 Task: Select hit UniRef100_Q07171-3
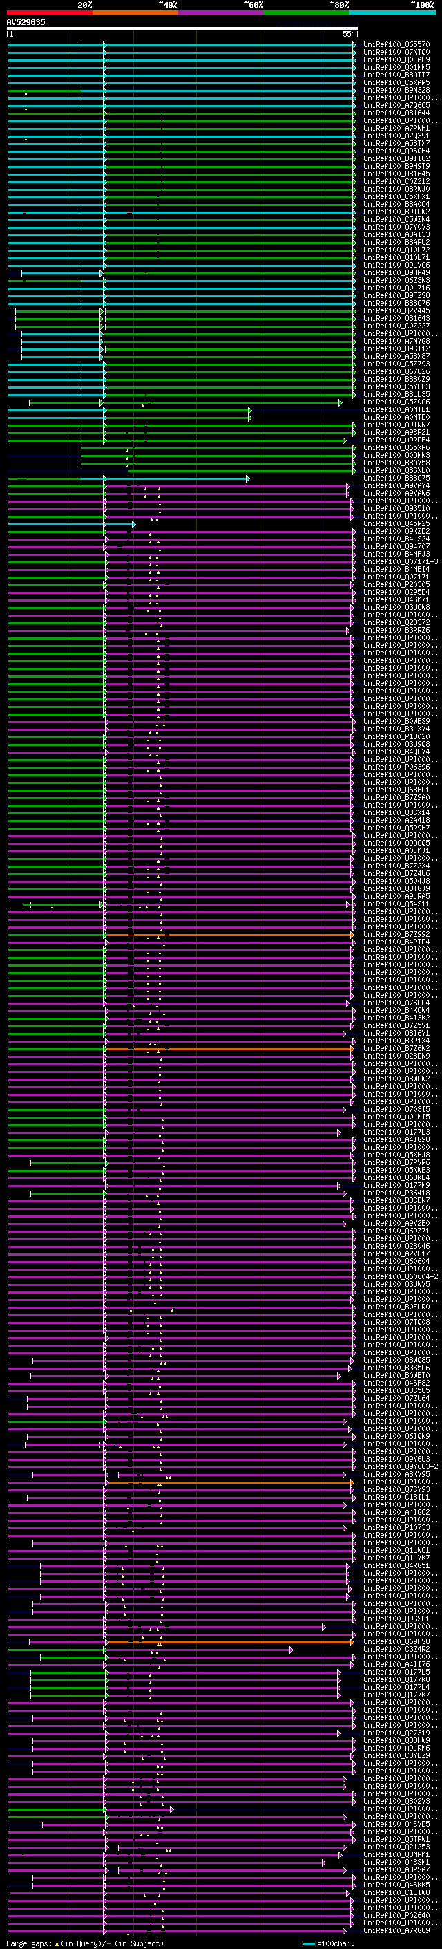pos(401,561)
